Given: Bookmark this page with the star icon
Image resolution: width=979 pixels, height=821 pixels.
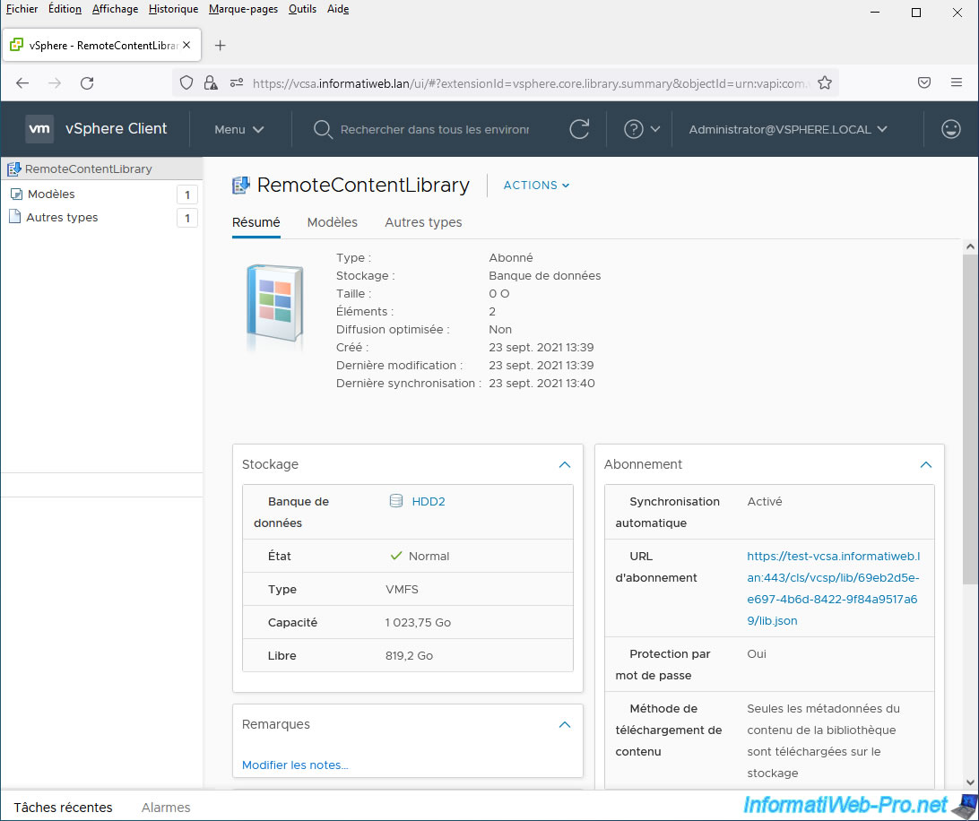Looking at the screenshot, I should click(x=825, y=82).
